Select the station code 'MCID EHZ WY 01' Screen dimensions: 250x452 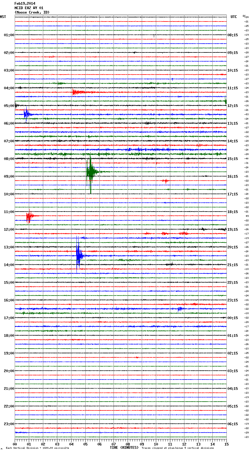pos(29,8)
